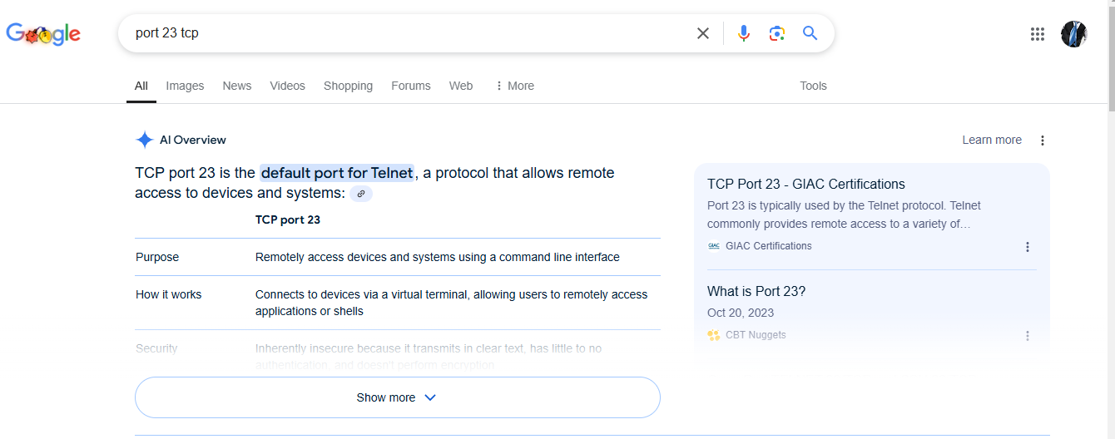Image resolution: width=1115 pixels, height=439 pixels.
Task: Click the AI Overview sparkle icon
Action: pos(145,140)
